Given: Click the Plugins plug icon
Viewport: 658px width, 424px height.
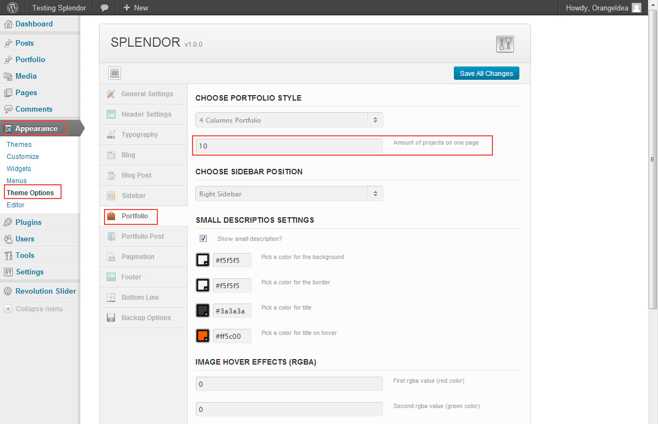Looking at the screenshot, I should [x=8, y=222].
